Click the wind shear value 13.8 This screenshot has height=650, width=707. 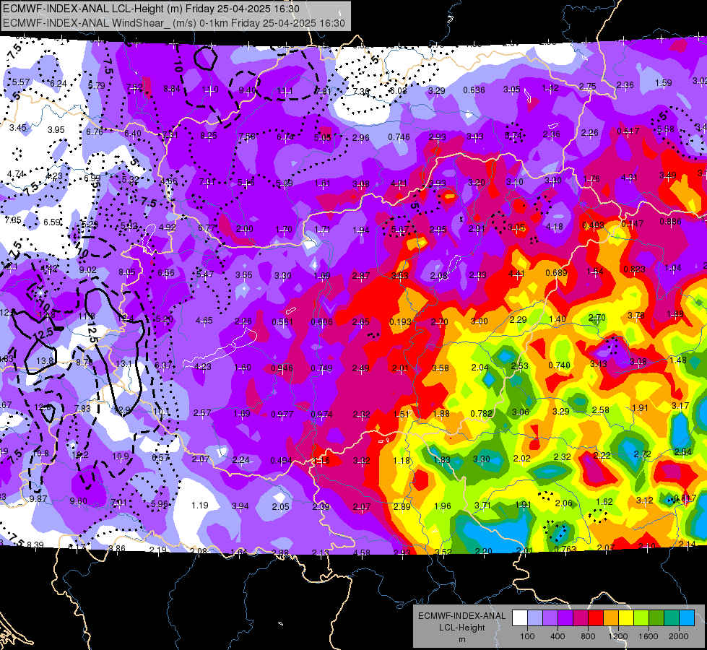pyautogui.click(x=45, y=361)
